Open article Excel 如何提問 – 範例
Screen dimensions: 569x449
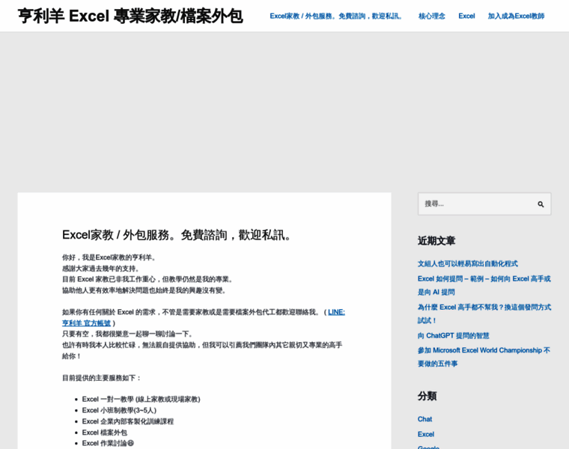click(484, 285)
